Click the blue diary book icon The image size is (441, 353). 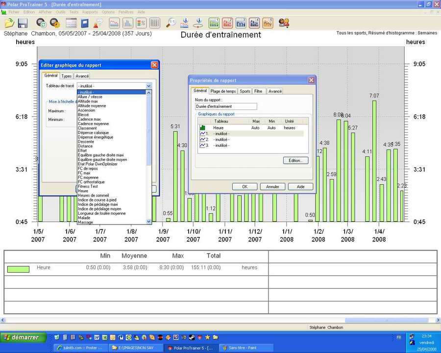pos(85,23)
